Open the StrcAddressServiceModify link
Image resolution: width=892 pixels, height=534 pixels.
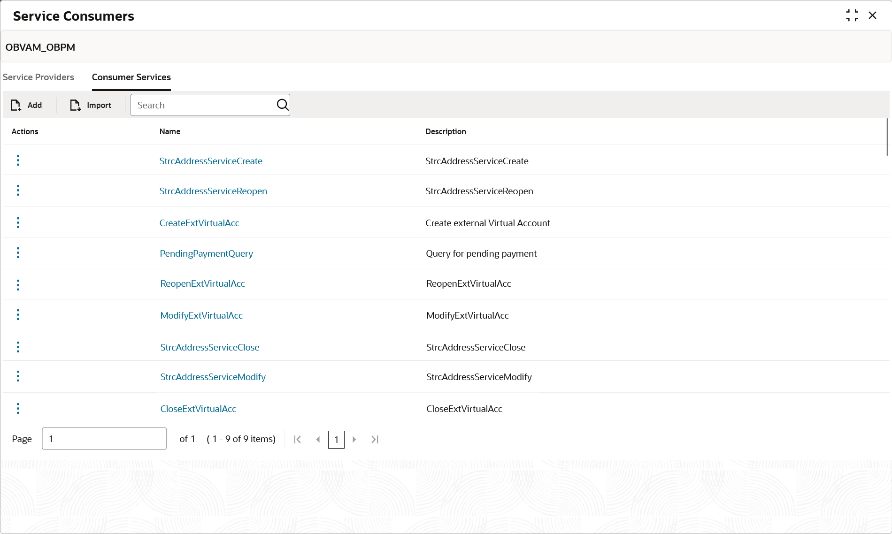[213, 377]
